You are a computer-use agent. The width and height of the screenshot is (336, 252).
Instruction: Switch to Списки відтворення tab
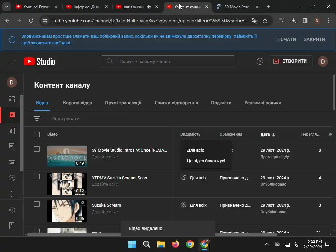(x=176, y=103)
